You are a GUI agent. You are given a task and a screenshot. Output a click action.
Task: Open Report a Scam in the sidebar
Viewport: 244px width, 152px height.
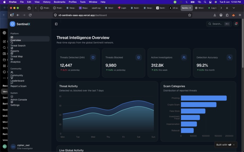(30, 85)
